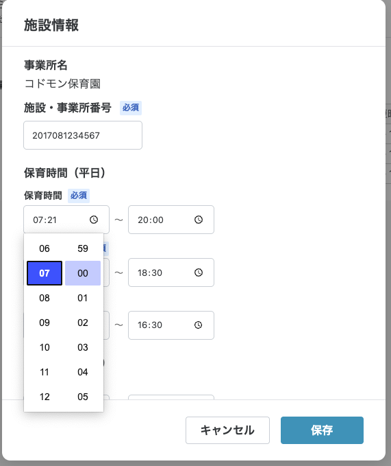Choose minute 03 from minute list
Screen dimensions: 391x466
(83, 347)
